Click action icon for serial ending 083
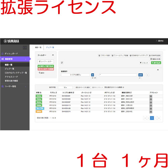Screen dimensions: 168x168 [151, 99]
